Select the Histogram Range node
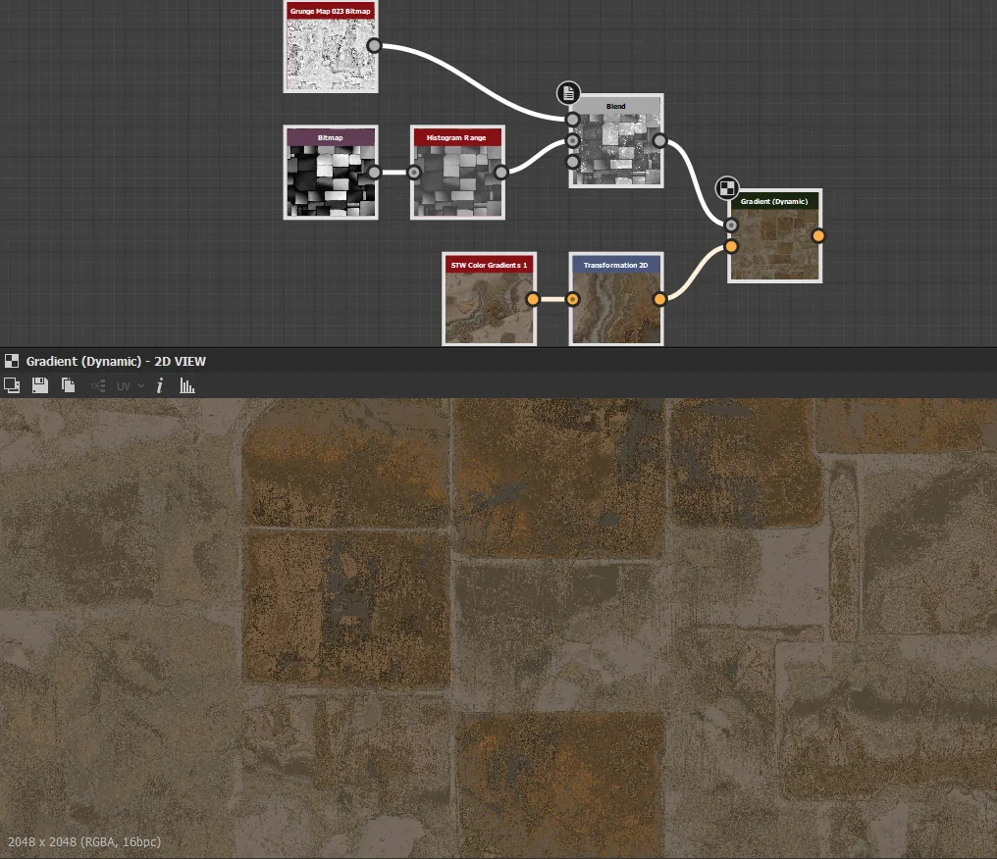The image size is (997, 859). (458, 173)
